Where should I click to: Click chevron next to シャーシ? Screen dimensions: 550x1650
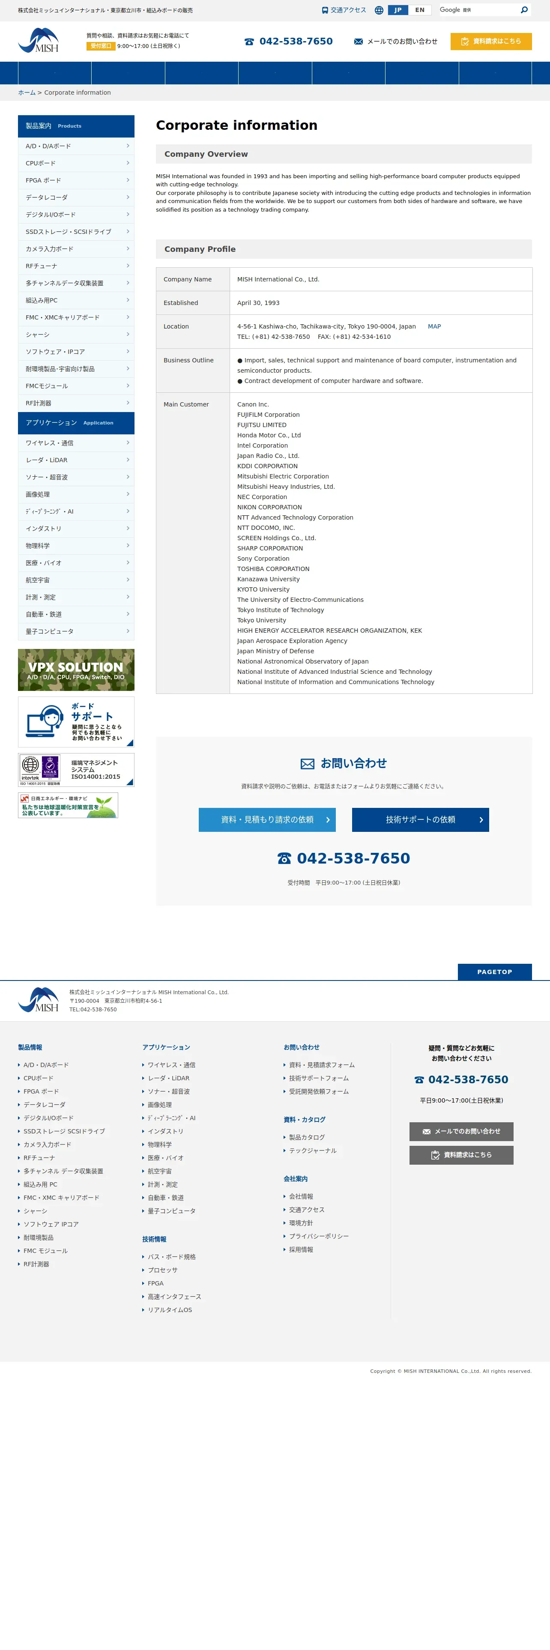[x=127, y=335]
